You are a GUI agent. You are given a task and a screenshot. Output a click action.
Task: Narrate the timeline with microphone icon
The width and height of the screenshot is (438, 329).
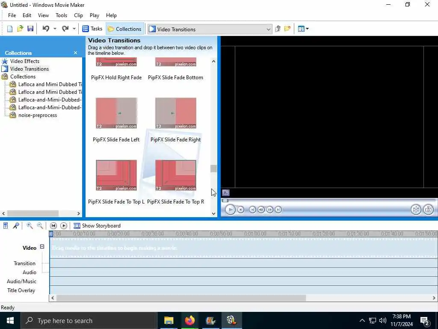tap(16, 226)
